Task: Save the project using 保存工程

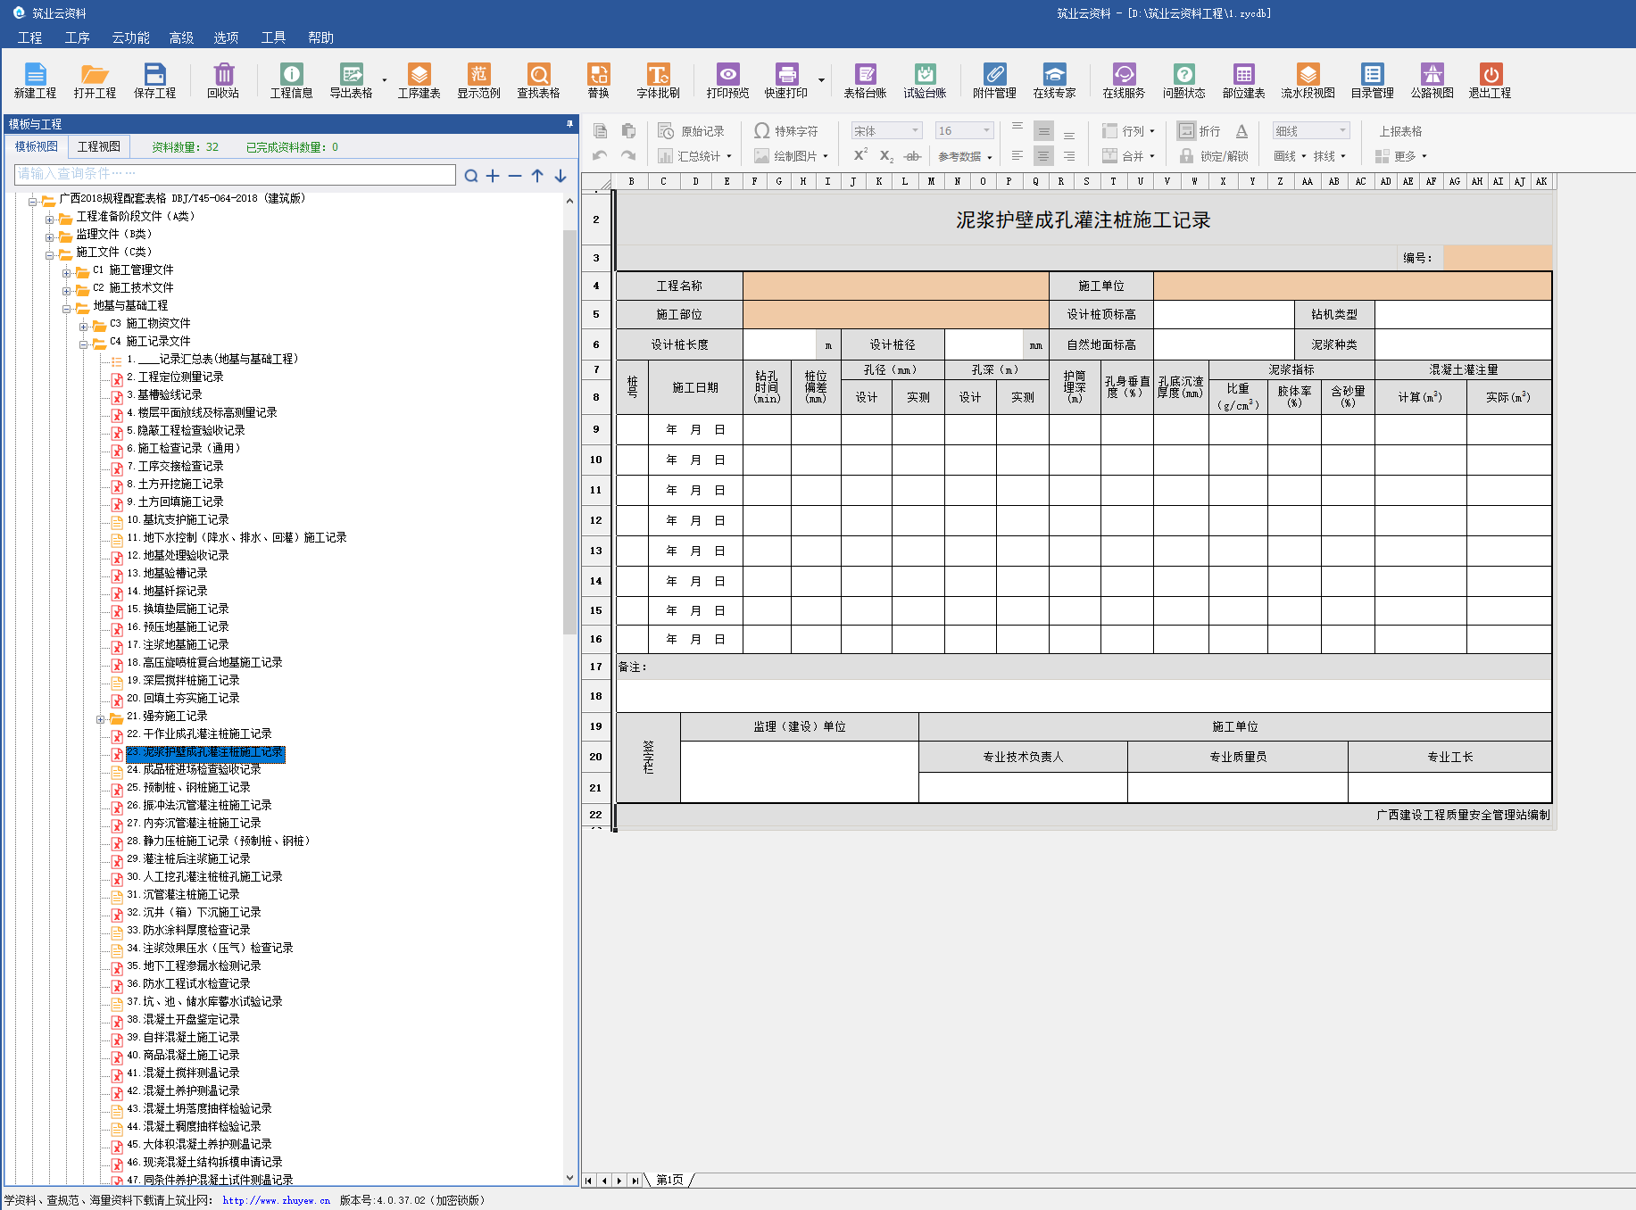Action: tap(154, 80)
